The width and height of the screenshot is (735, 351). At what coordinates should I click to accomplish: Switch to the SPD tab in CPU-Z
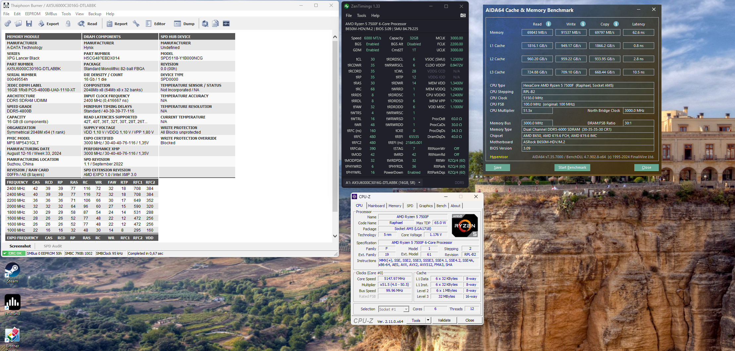(x=410, y=206)
